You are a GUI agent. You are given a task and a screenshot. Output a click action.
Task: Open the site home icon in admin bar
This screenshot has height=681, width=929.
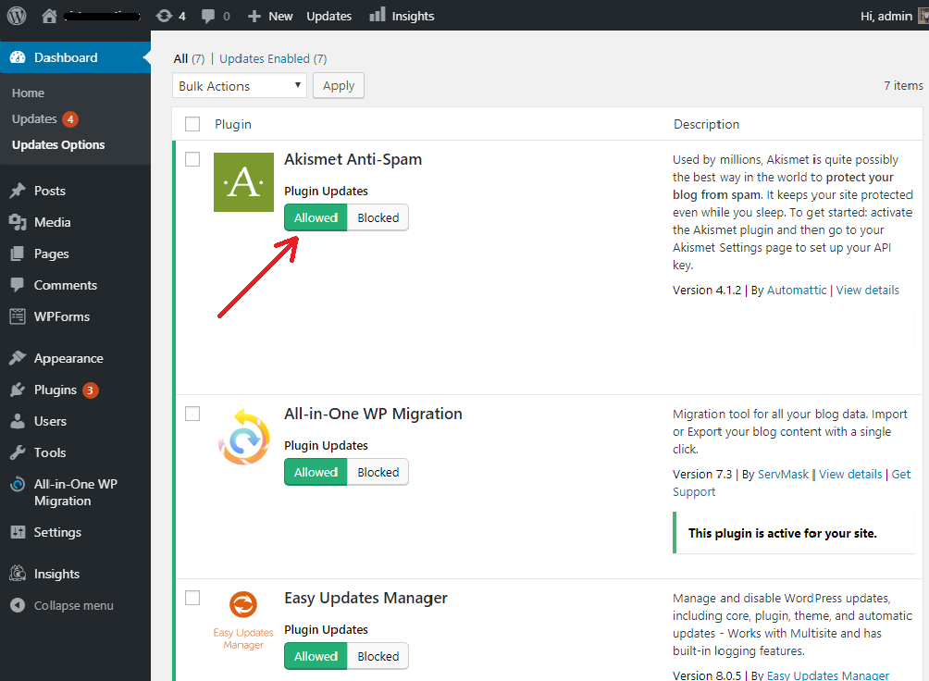[49, 16]
